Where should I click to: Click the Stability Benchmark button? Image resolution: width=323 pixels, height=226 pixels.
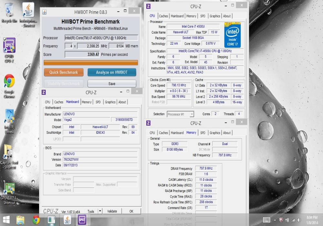[x=64, y=84]
